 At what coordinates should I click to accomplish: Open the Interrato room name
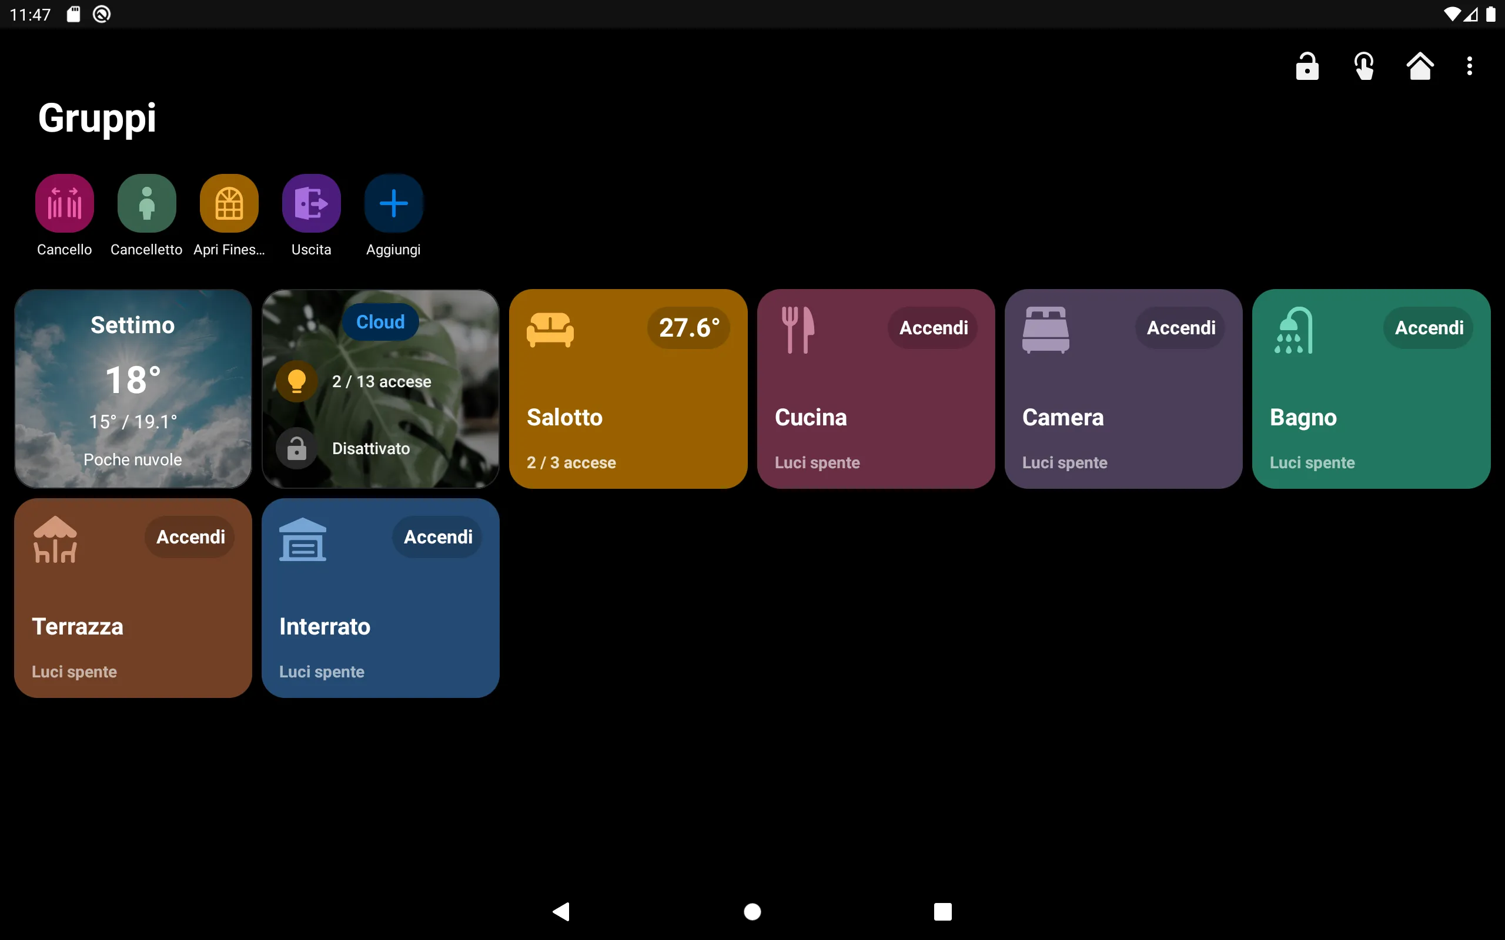325,627
